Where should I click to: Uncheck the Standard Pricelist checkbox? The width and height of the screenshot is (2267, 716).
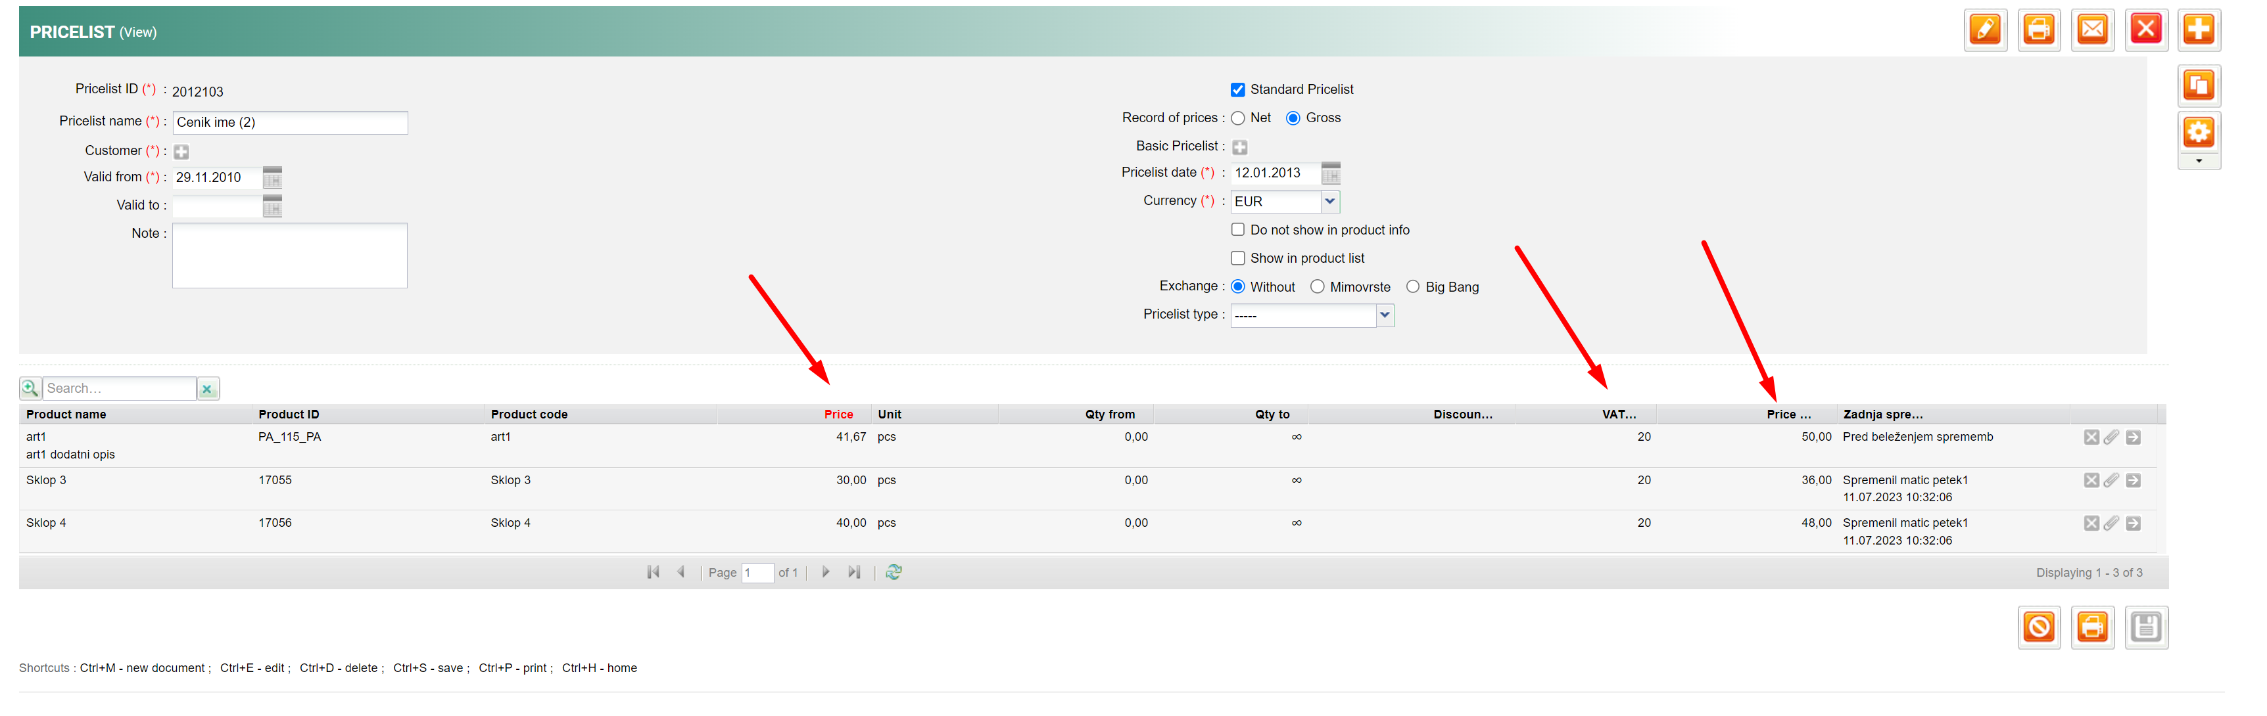[x=1237, y=90]
